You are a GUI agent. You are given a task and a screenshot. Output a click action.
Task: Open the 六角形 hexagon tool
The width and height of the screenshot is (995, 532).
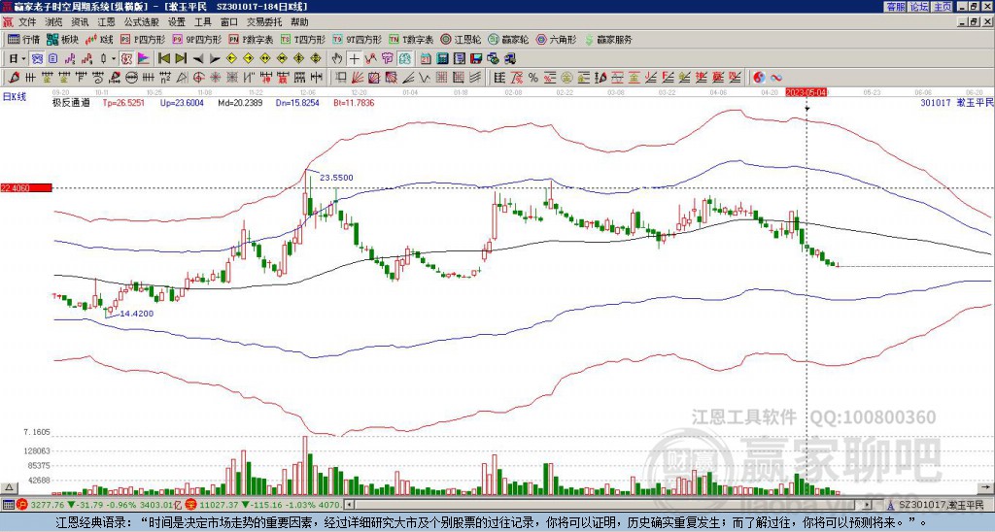pos(556,39)
